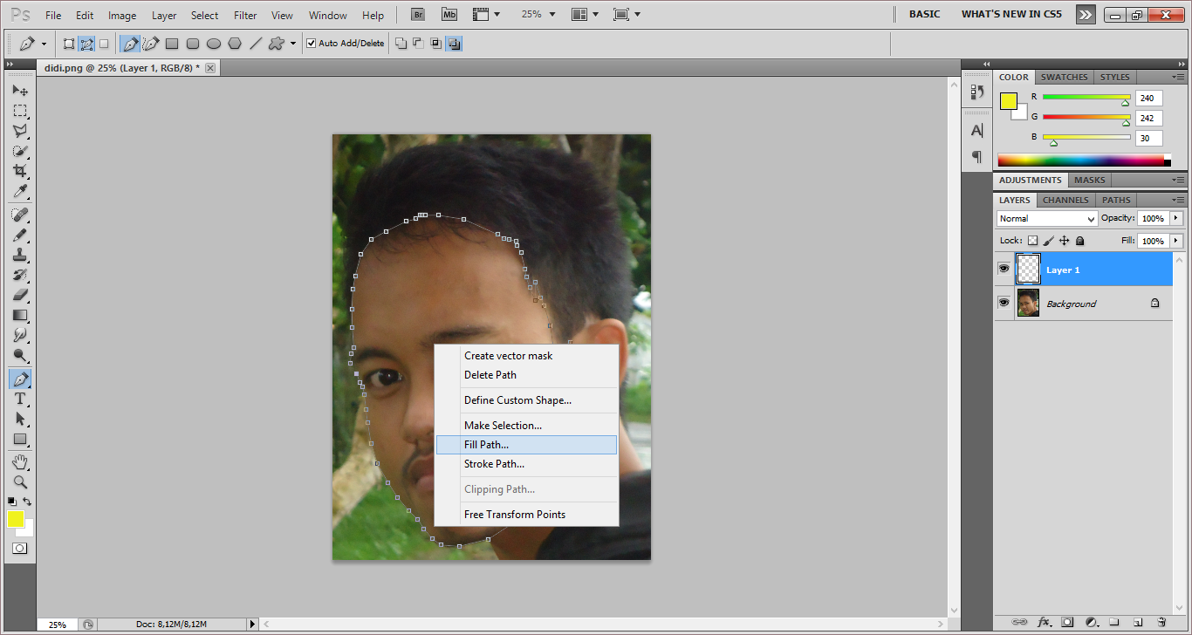The height and width of the screenshot is (635, 1192).
Task: Select the Move tool
Action: click(x=19, y=91)
